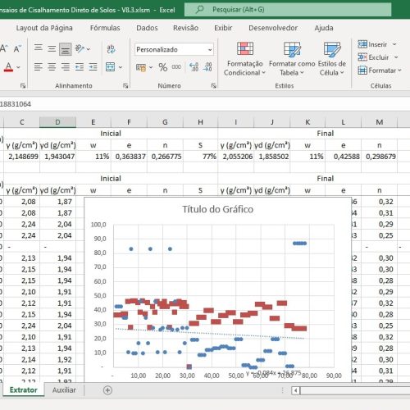This screenshot has width=410, height=410.
Task: Select column H header
Action: [200, 122]
